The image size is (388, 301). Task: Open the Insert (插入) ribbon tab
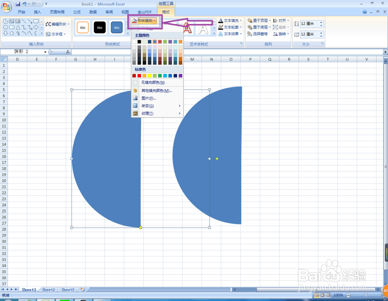[x=37, y=12]
